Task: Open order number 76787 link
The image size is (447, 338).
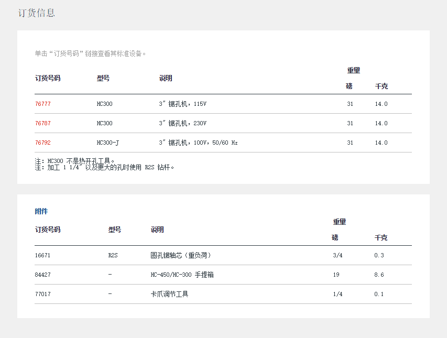Action: pyautogui.click(x=43, y=124)
